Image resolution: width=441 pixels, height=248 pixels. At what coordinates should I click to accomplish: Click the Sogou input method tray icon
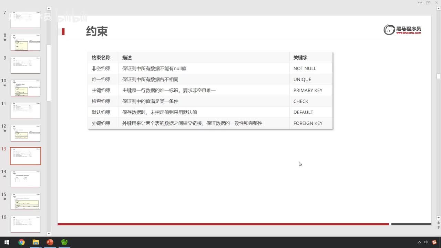pyautogui.click(x=434, y=242)
